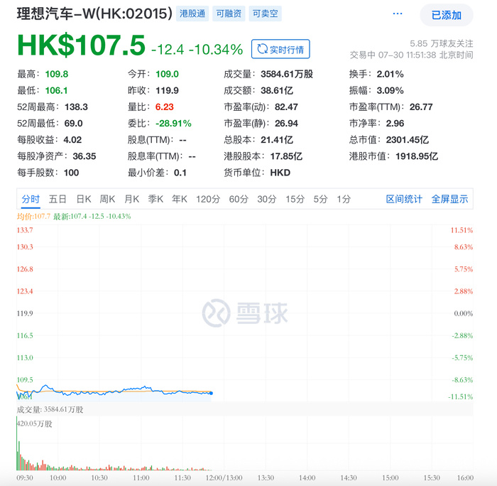Click the 交易中 07-30 11:51:38 timestamp
Screen dimensions: 497x486
click(411, 55)
